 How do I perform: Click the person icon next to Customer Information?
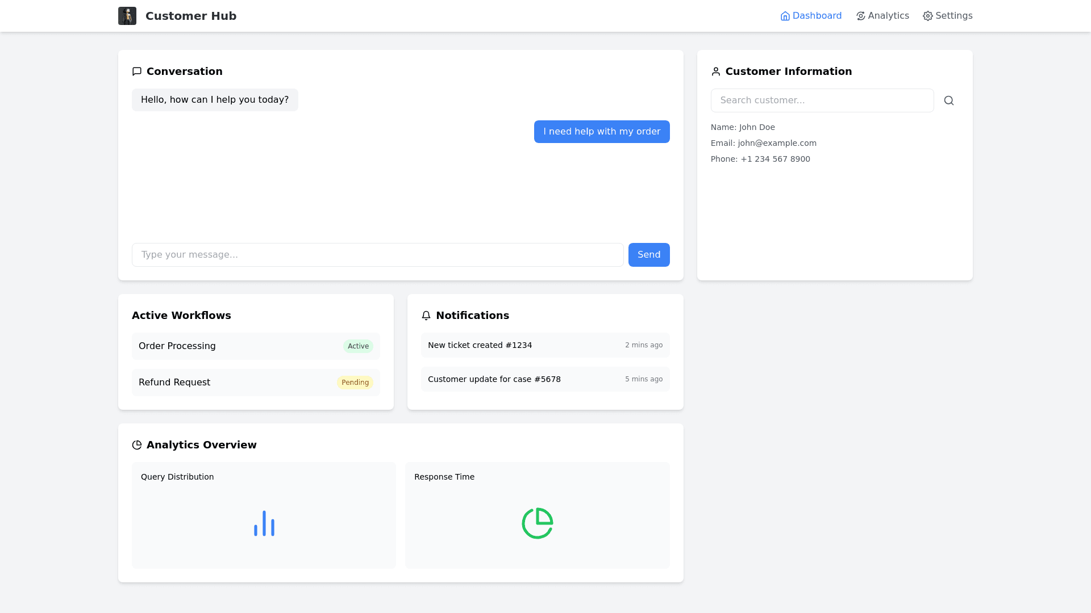point(716,72)
